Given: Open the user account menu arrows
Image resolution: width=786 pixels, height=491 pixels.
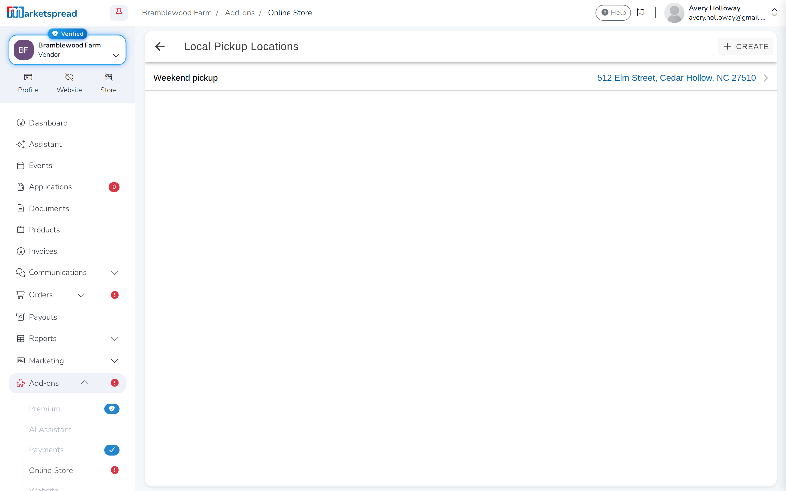Looking at the screenshot, I should pos(774,13).
